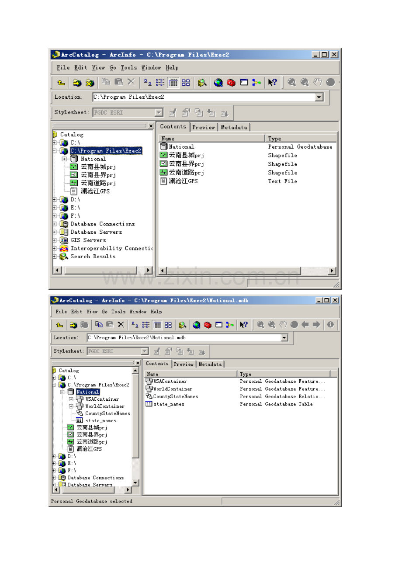Click tree scrollbar right arrow in Exec2 window
This screenshot has height=569, width=402.
149,271
